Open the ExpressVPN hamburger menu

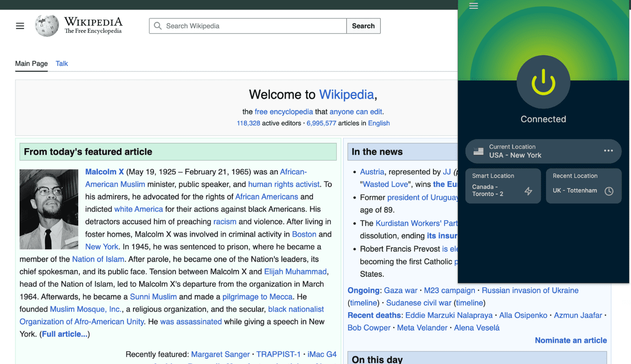click(x=474, y=6)
